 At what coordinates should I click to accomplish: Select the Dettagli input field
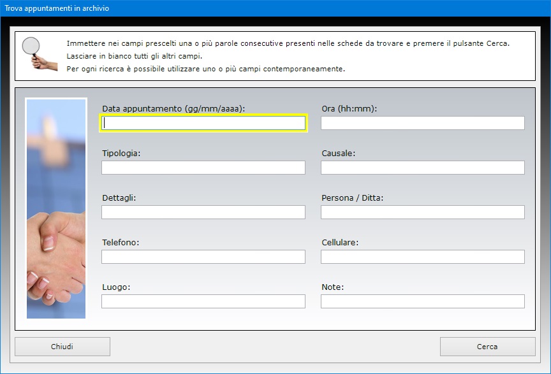pyautogui.click(x=203, y=212)
